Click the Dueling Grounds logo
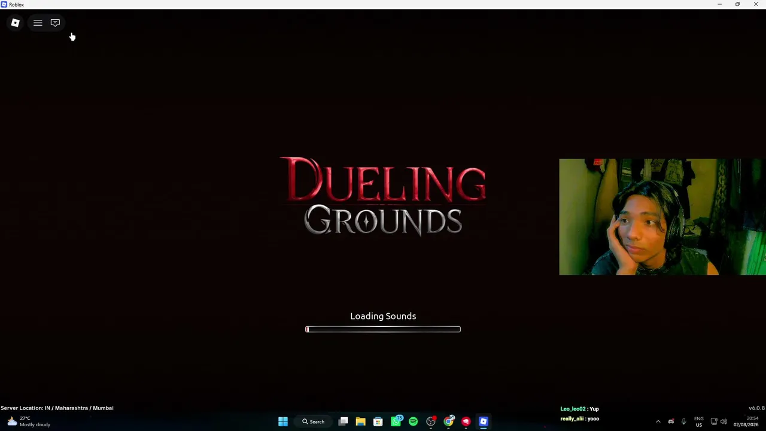This screenshot has width=766, height=431. pos(383,196)
